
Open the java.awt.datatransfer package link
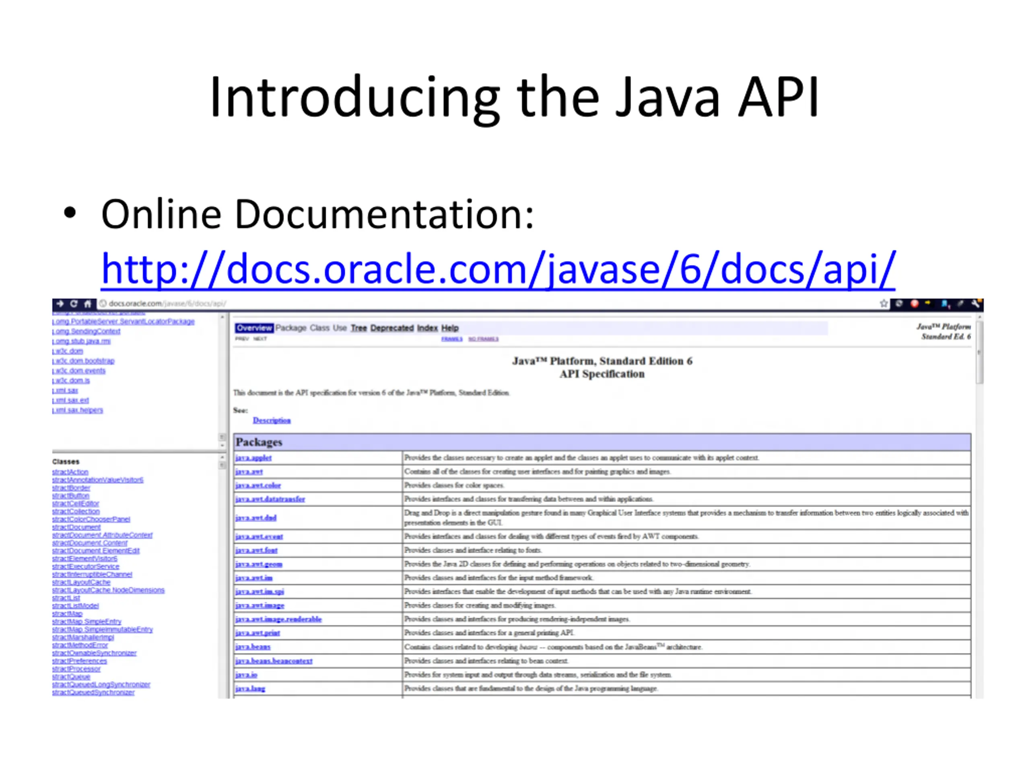point(270,499)
